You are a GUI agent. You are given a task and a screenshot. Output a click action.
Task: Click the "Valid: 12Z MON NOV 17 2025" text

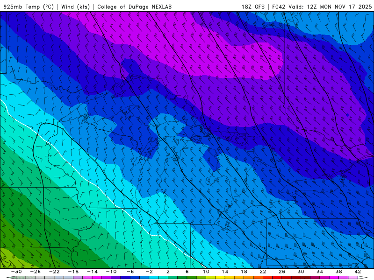(x=330, y=7)
